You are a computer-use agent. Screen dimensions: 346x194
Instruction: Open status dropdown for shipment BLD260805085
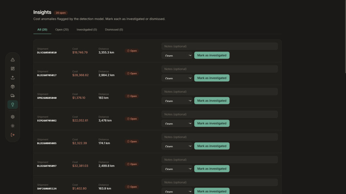click(177, 146)
